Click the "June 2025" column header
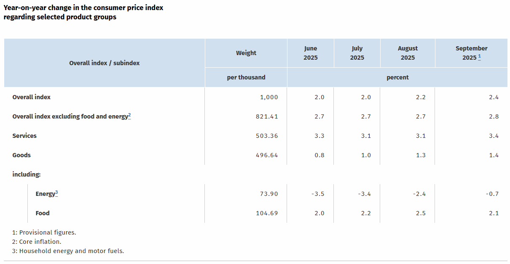This screenshot has width=510, height=264. (x=311, y=53)
